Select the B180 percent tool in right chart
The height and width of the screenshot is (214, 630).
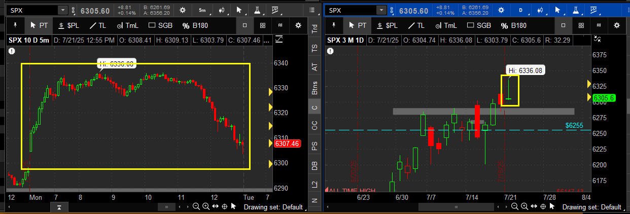514,25
